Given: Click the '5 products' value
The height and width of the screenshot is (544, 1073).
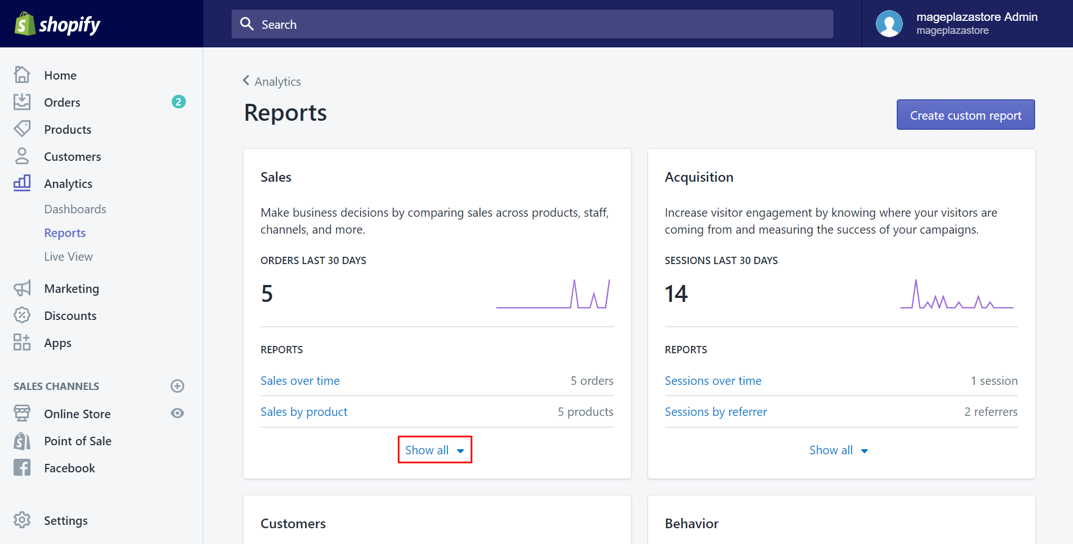Looking at the screenshot, I should click(x=585, y=411).
